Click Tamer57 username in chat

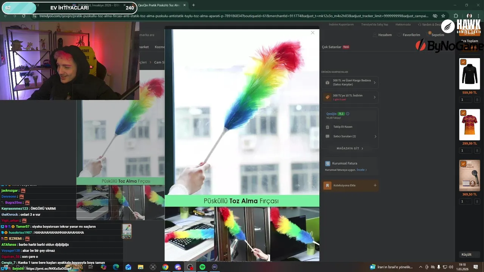pos(22,227)
